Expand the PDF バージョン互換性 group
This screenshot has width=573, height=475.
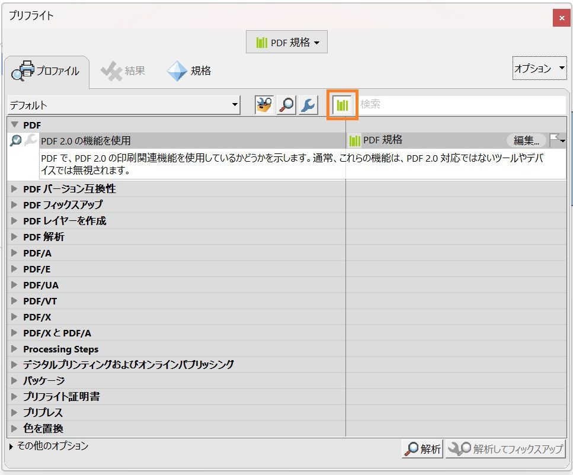(x=14, y=188)
